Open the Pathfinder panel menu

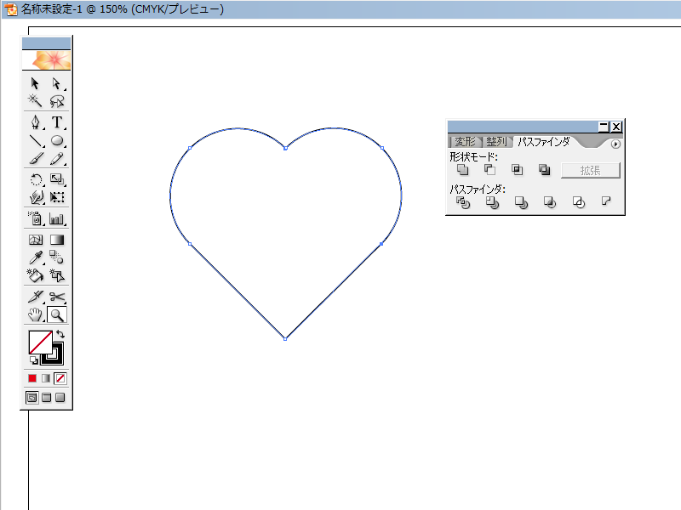(616, 142)
